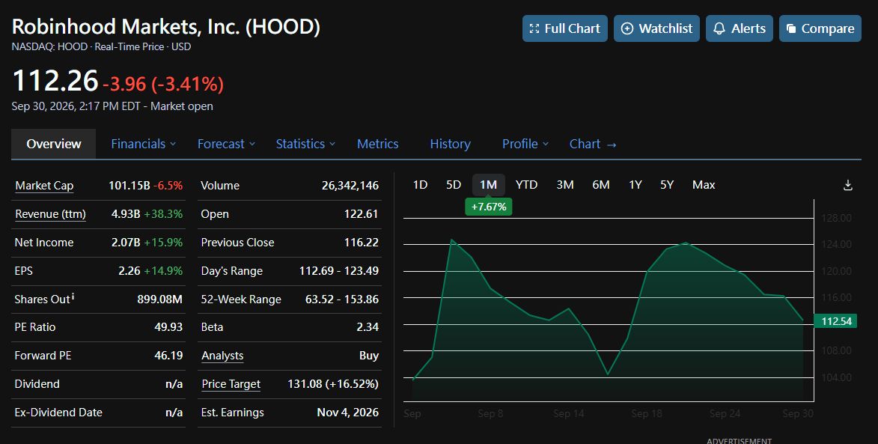Image resolution: width=878 pixels, height=444 pixels.
Task: Select the 1M chart range
Action: pos(488,185)
